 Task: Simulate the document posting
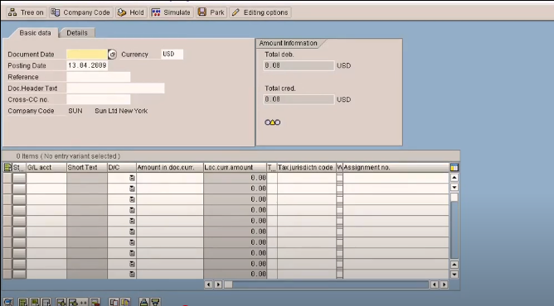(x=171, y=12)
